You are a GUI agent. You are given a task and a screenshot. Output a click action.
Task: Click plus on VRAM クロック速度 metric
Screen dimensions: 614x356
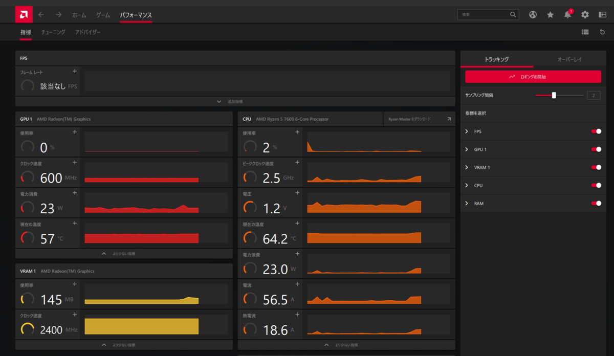pyautogui.click(x=75, y=315)
